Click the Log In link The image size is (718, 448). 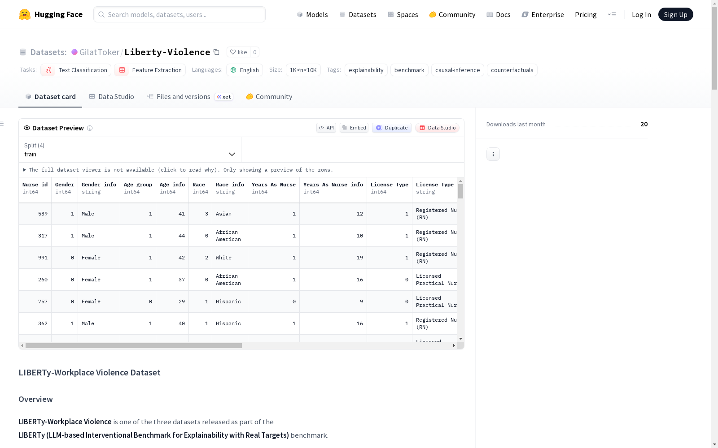coord(641,14)
